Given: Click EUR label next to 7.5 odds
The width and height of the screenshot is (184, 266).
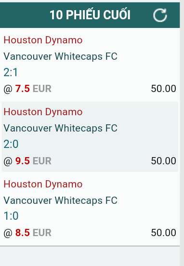Looking at the screenshot, I should [x=42, y=89].
